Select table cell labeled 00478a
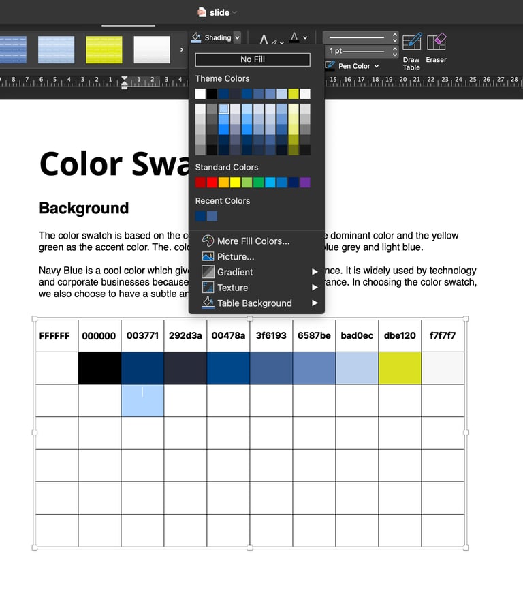Viewport: 523px width, 614px height. click(228, 336)
